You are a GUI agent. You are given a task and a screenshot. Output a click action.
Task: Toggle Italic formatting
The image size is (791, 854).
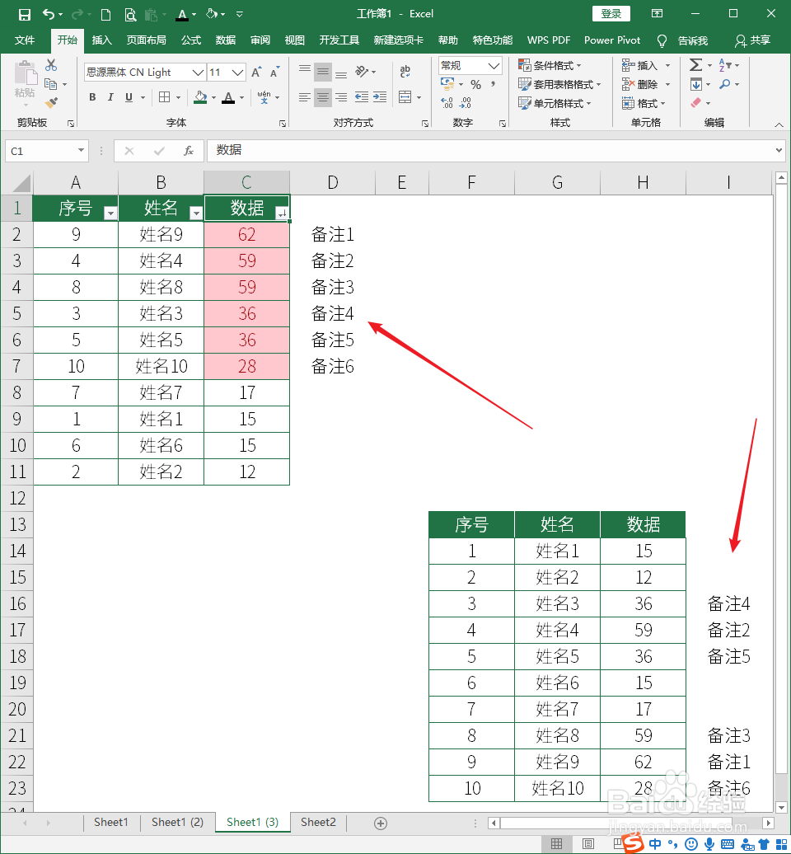coord(110,97)
